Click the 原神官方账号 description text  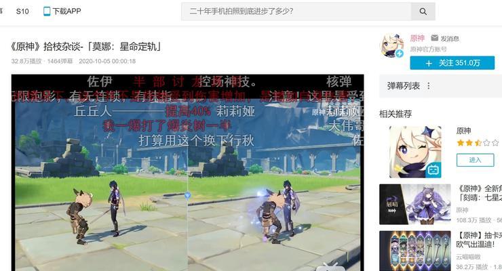pos(428,49)
